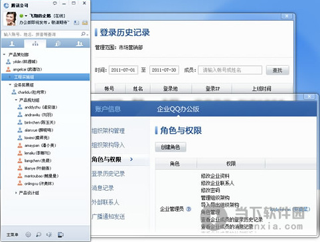The image size is (320, 242).
Task: Click the speaker sound icon in bottom bar
Action: point(49,234)
